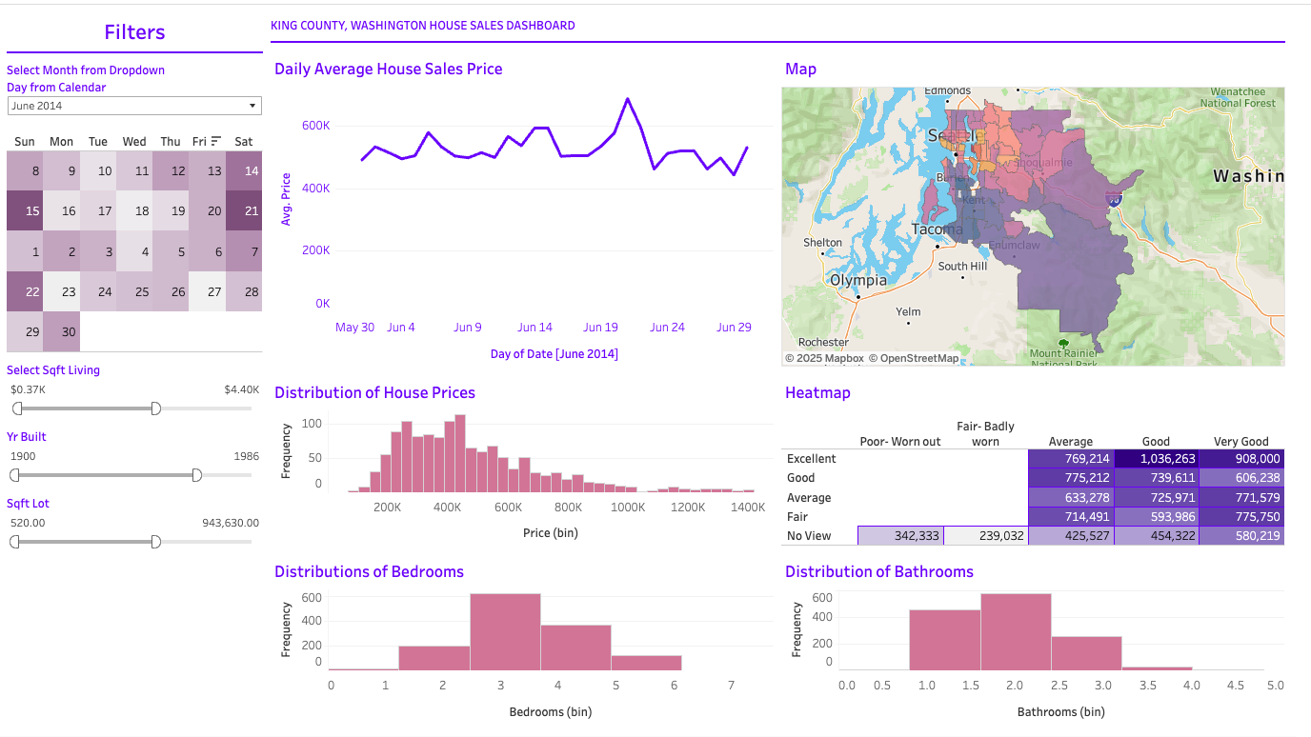Image resolution: width=1311 pixels, height=737 pixels.
Task: Click the tallest bathrooms bar at 2.0
Action: pos(1016,632)
